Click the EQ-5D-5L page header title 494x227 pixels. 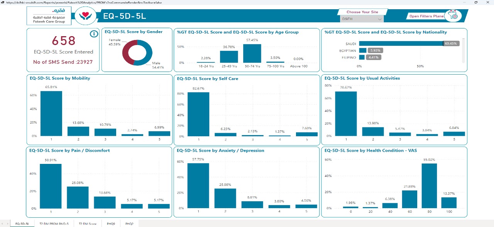(x=125, y=16)
